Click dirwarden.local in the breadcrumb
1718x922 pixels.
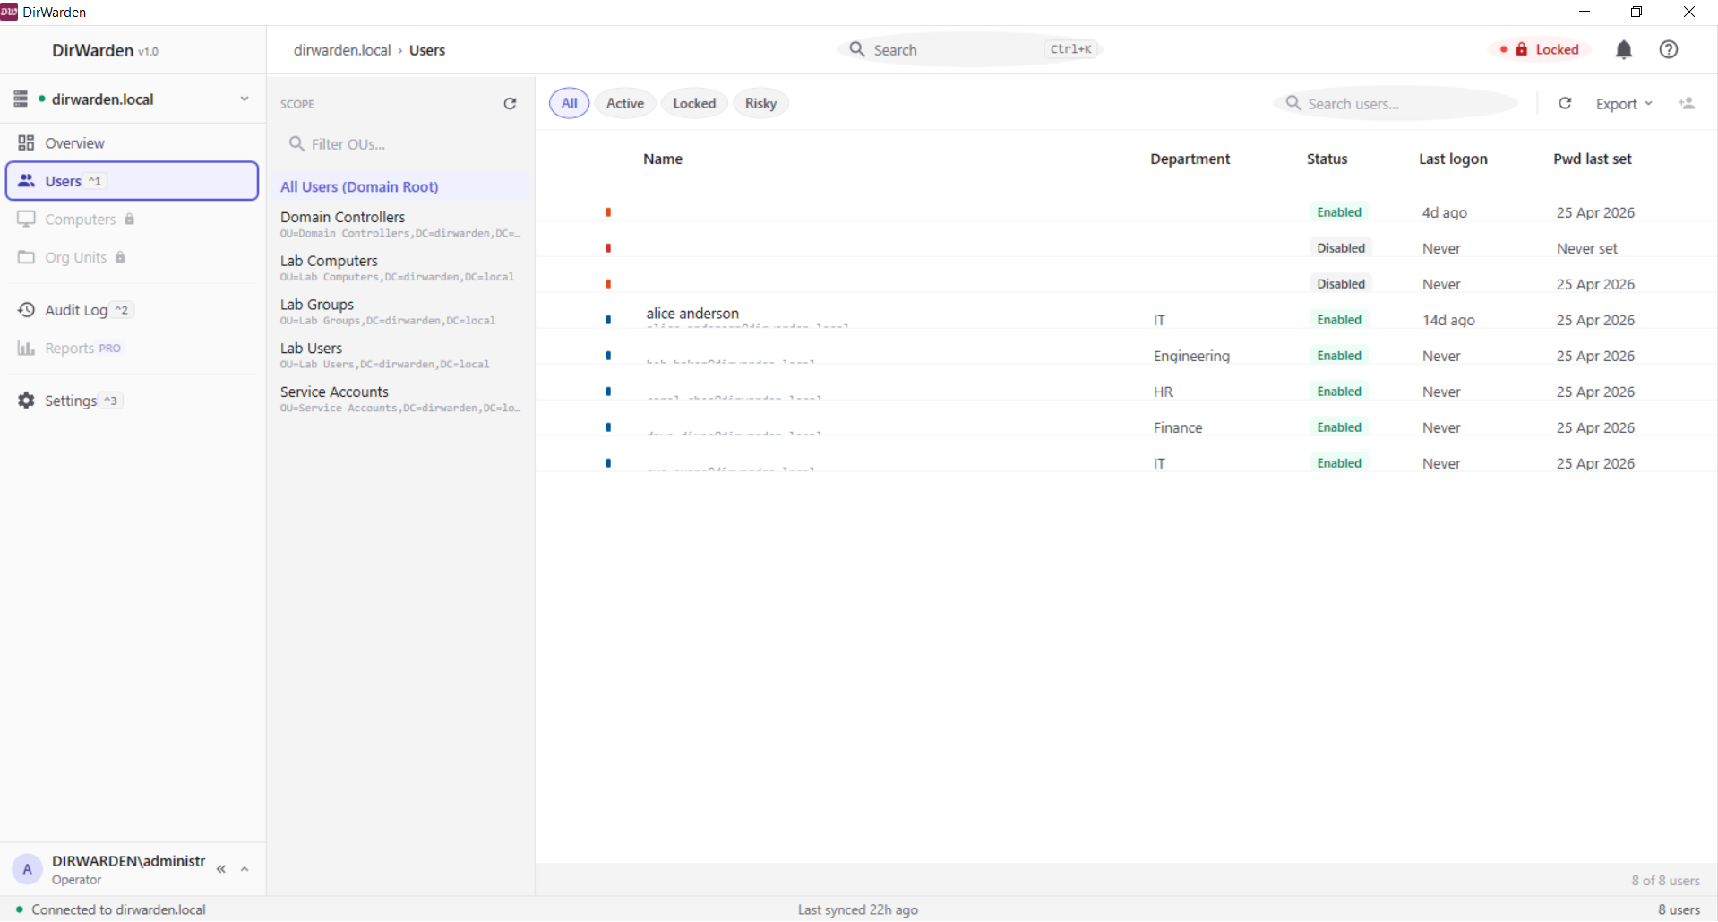(x=342, y=50)
